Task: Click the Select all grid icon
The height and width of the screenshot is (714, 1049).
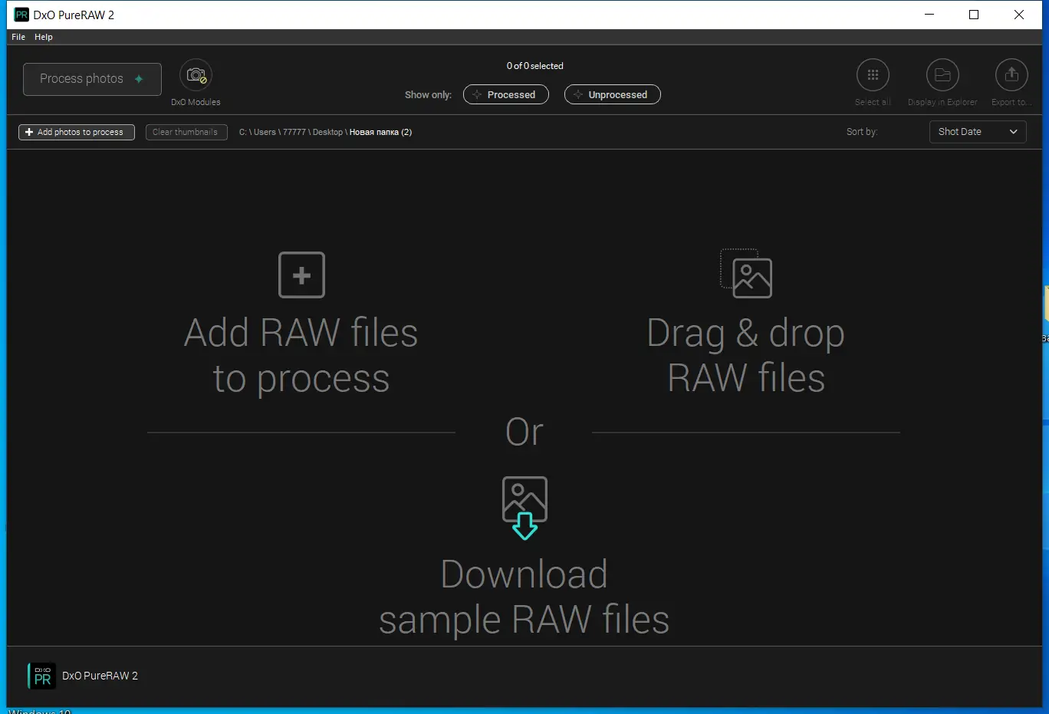Action: point(873,75)
